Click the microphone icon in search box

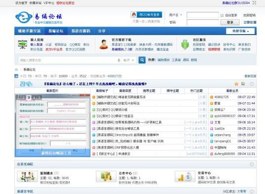[119, 60]
